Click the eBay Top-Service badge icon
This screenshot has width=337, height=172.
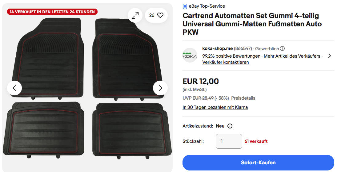click(185, 6)
